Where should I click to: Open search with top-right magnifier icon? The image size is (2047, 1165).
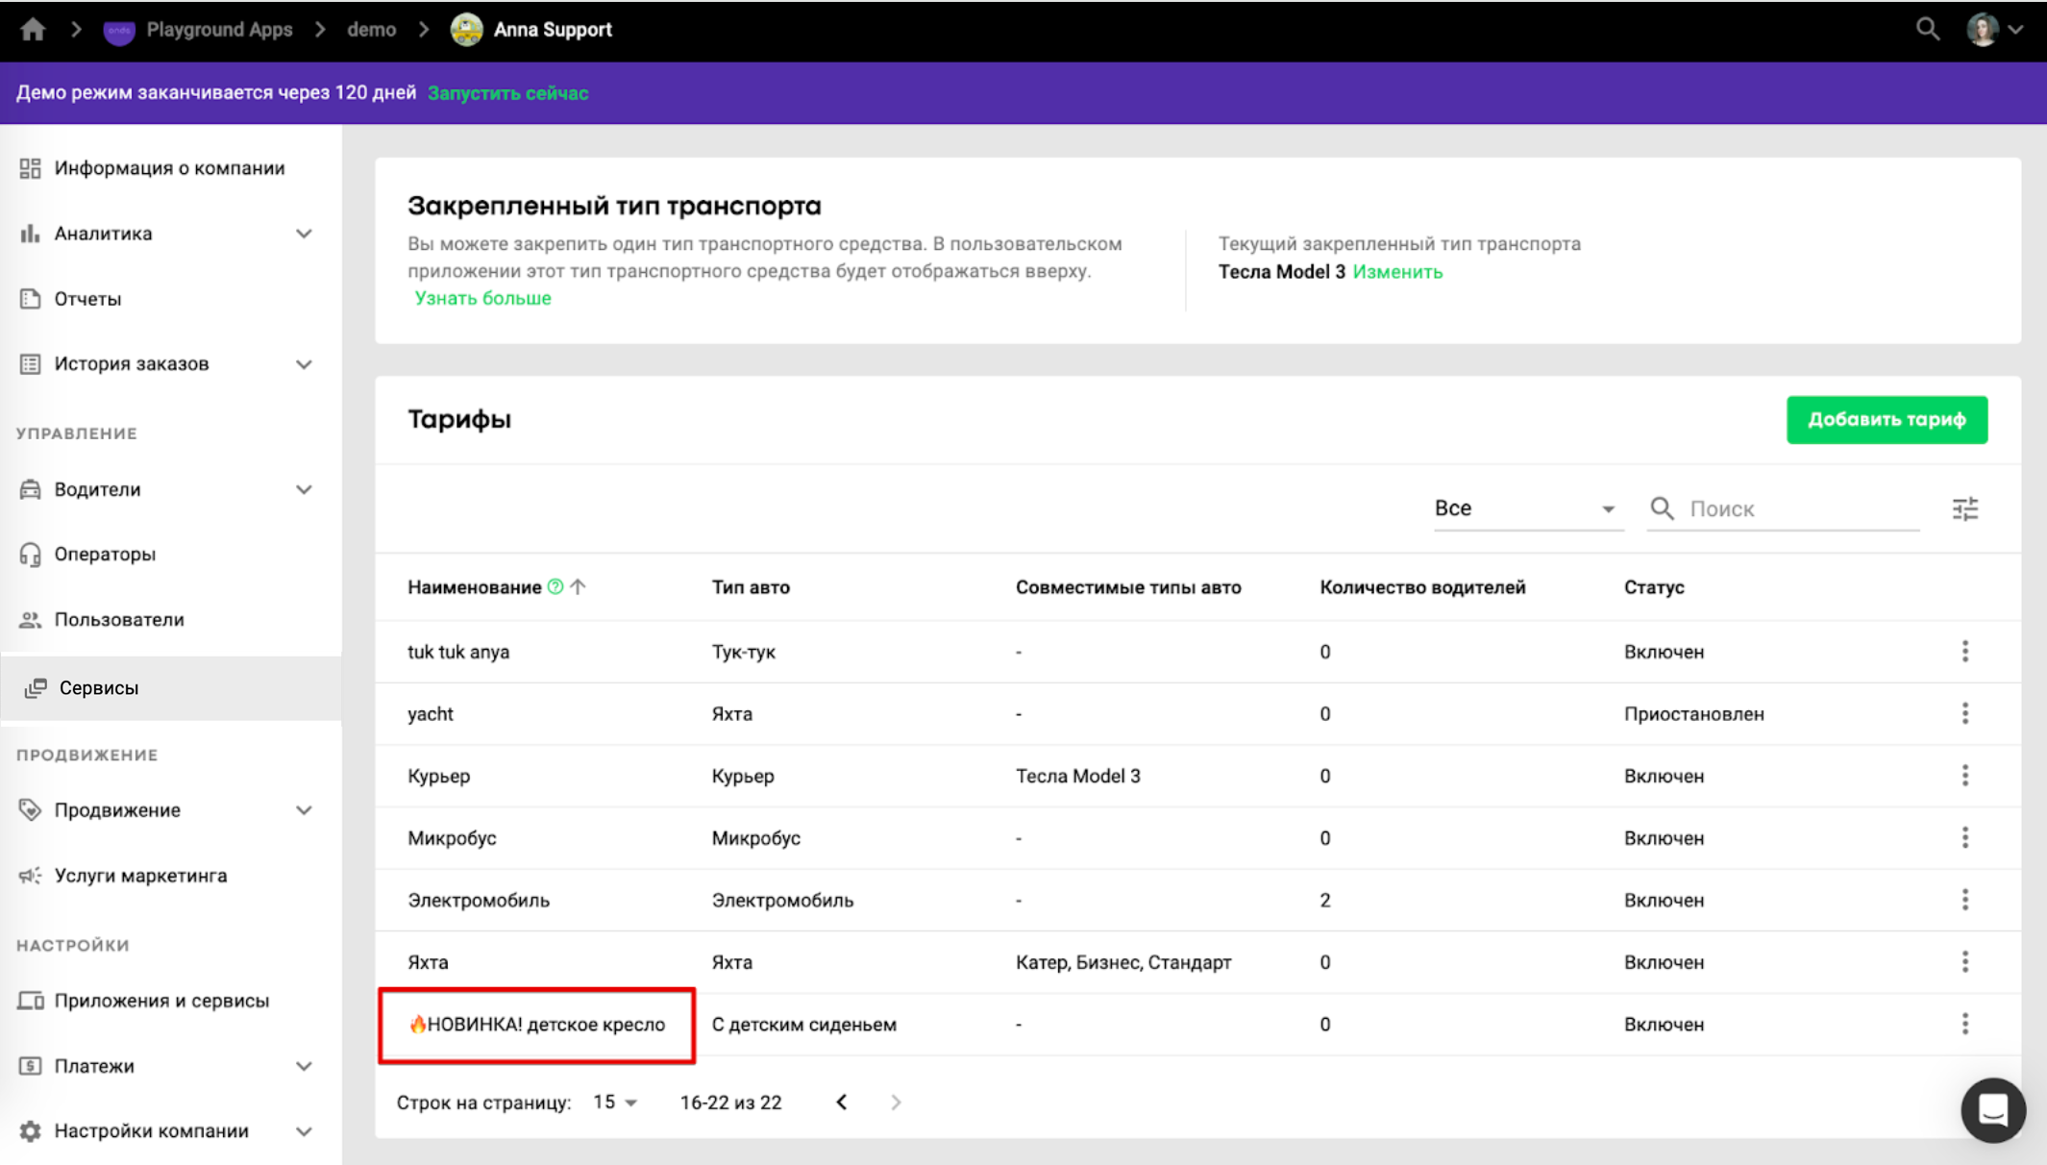1927,30
